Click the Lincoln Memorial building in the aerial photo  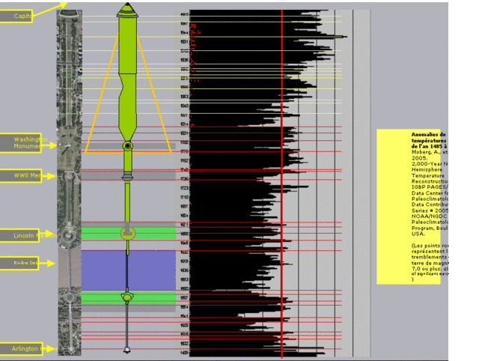coord(67,235)
